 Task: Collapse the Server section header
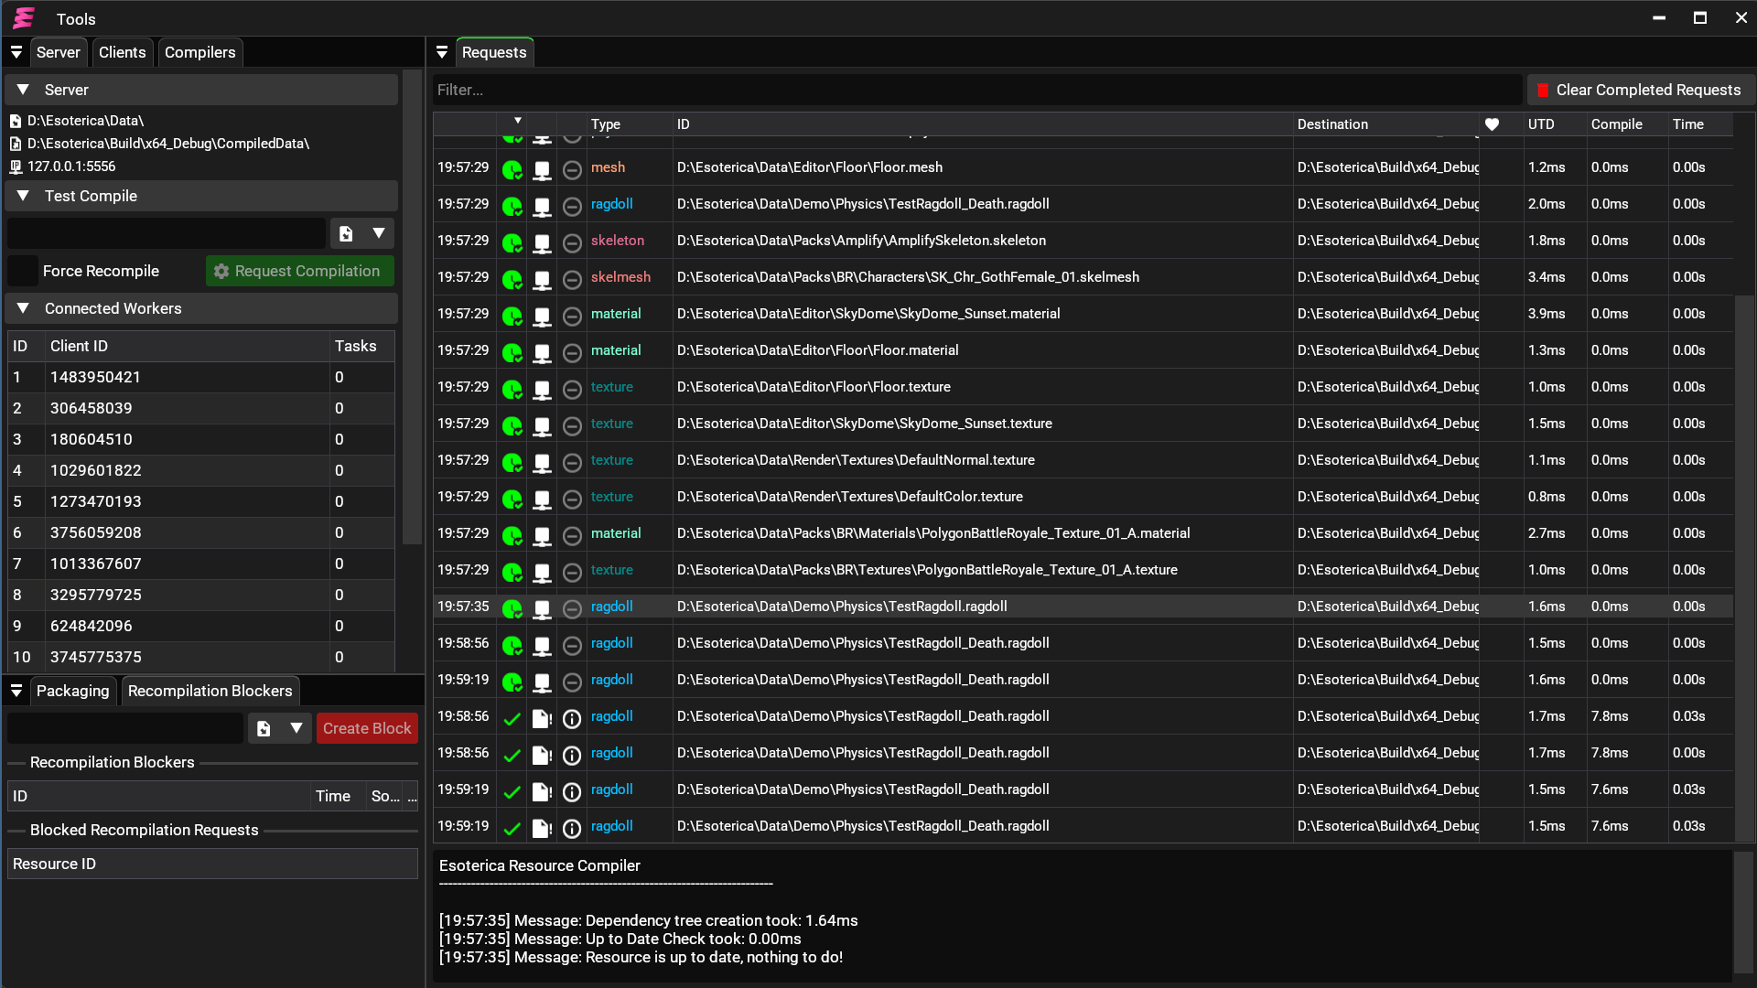pyautogui.click(x=201, y=90)
